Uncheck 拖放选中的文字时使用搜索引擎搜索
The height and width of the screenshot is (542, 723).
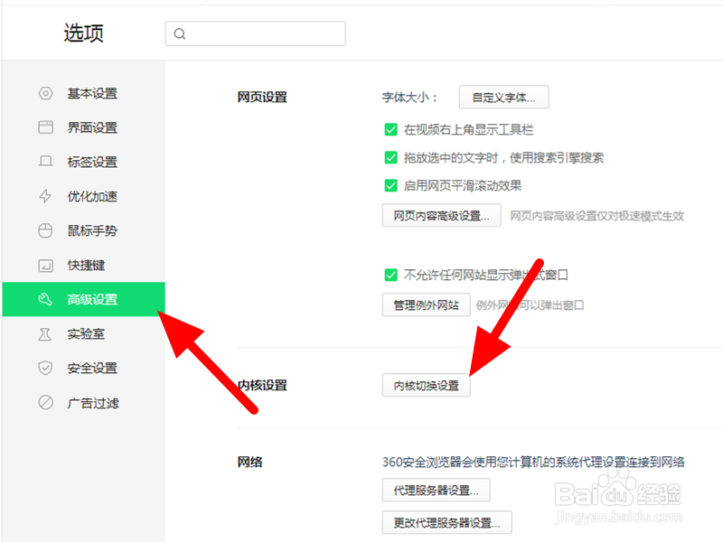tap(391, 158)
